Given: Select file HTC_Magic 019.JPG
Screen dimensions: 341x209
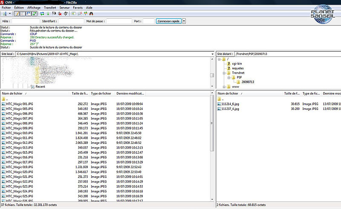Looking at the screenshot, I should [20, 167].
